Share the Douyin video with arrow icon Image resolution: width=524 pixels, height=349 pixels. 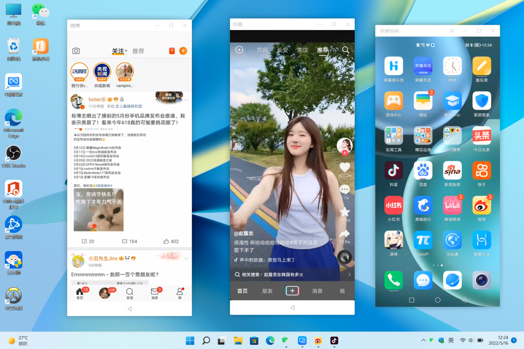click(x=345, y=234)
